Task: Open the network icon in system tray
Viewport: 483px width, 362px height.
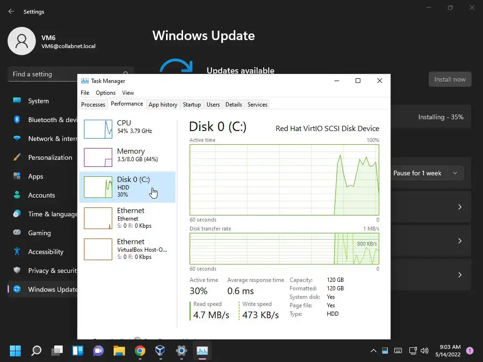Action: (x=413, y=351)
